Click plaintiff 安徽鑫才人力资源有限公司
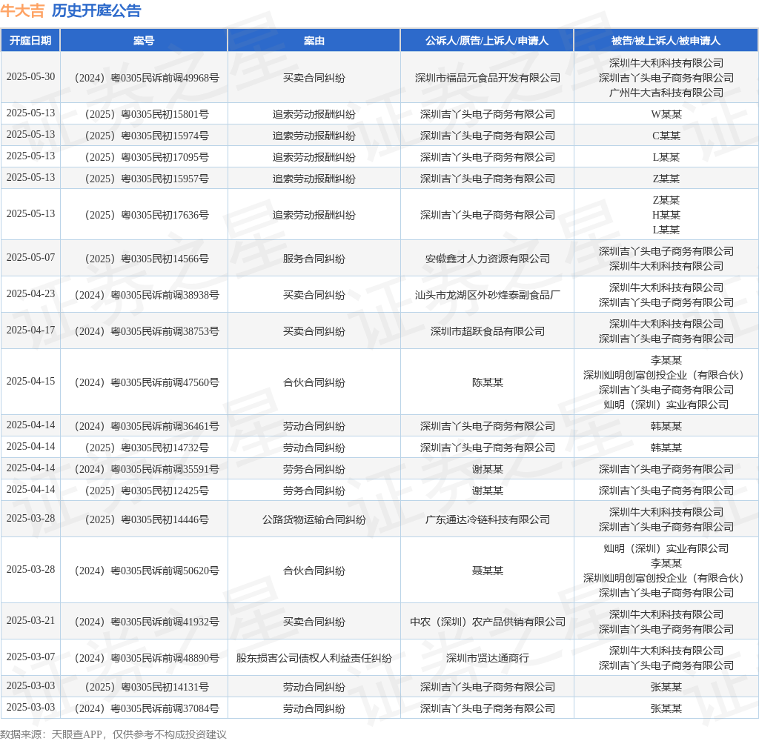Viewport: 759px width, 741px height. pos(488,259)
